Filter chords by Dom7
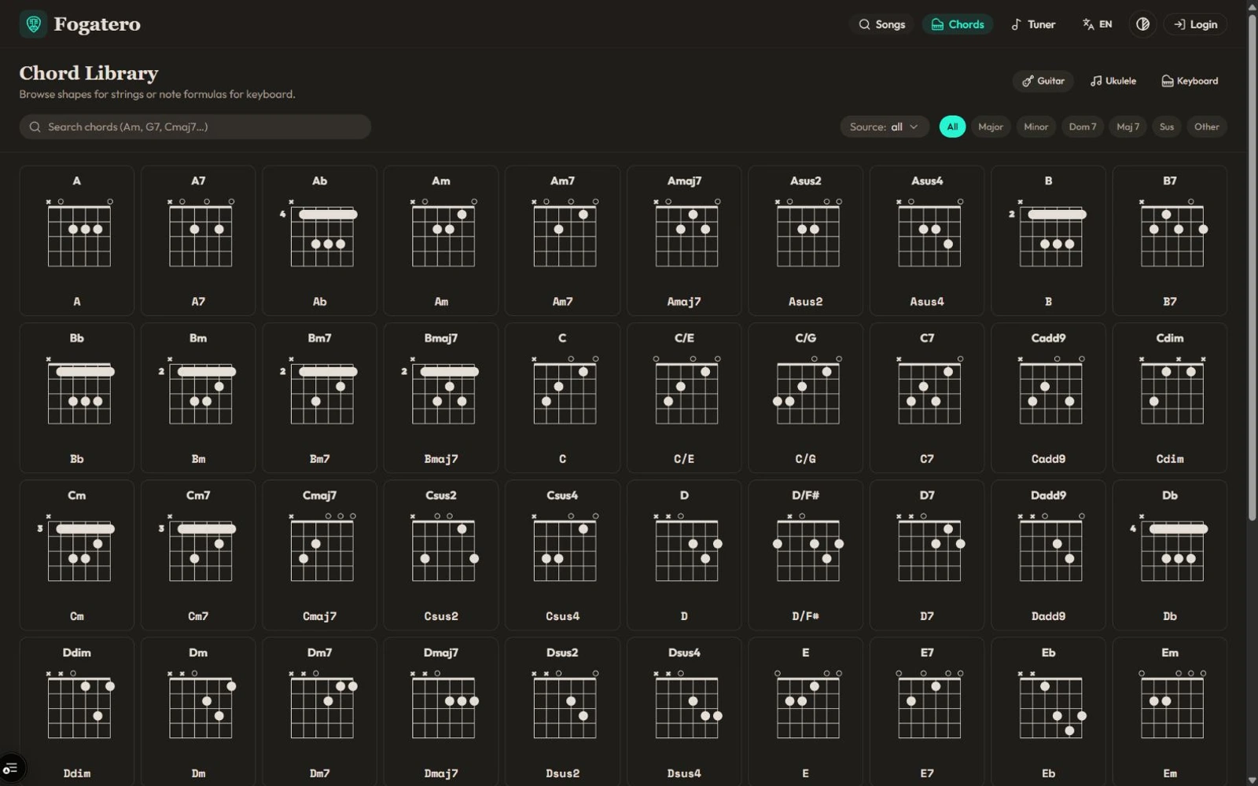Image resolution: width=1258 pixels, height=786 pixels. (1082, 127)
